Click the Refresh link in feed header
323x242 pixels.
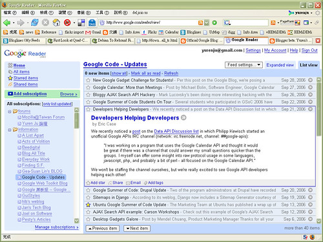(171, 74)
